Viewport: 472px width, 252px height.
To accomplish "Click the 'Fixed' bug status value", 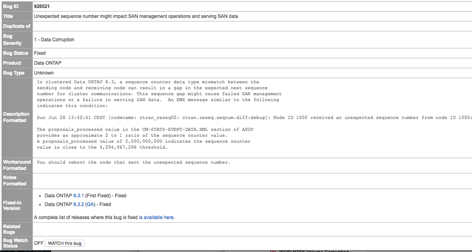I will (40, 53).
